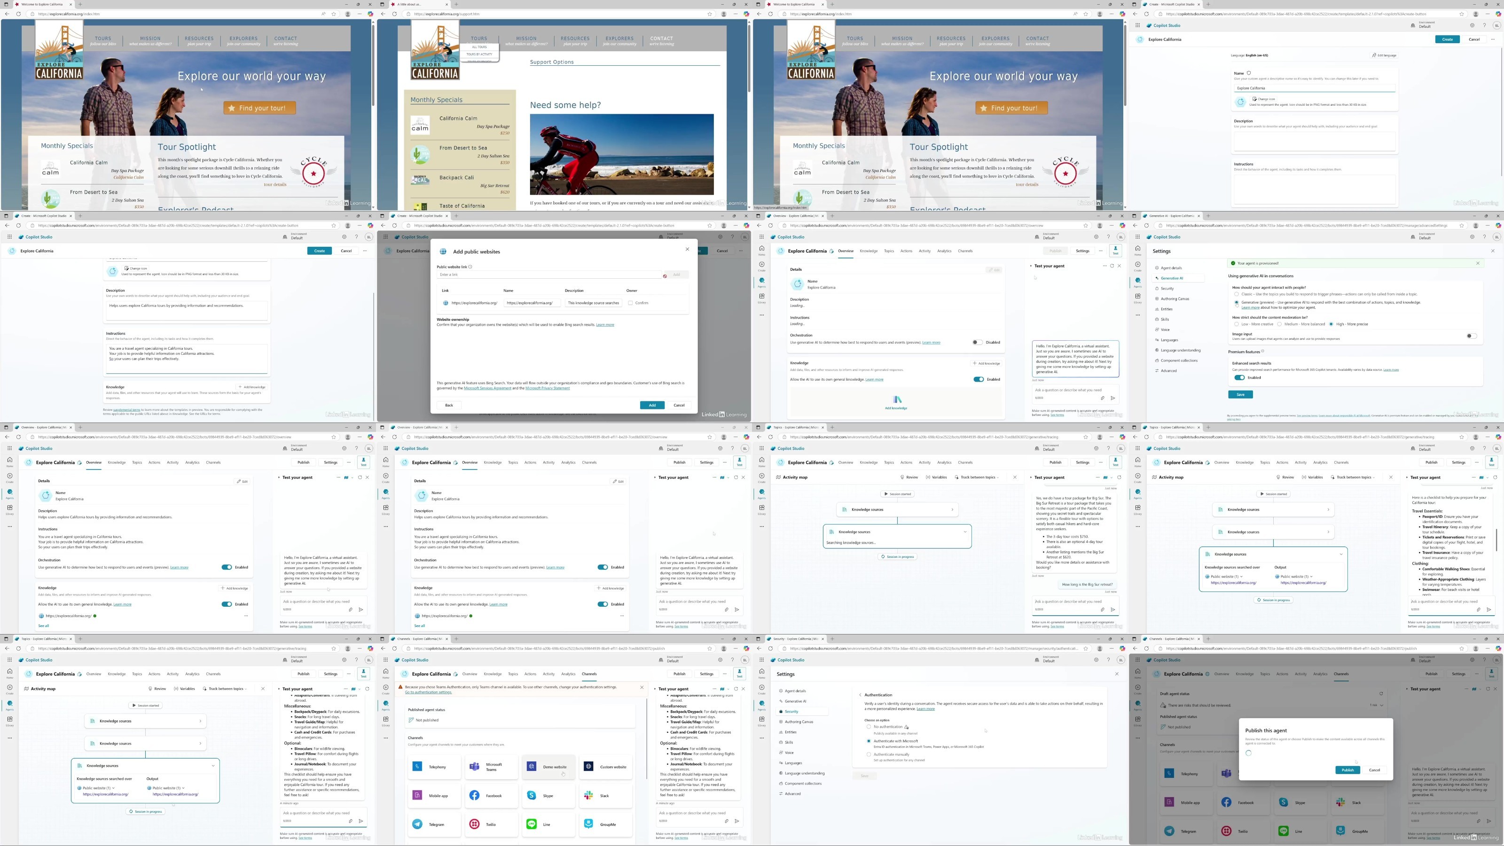
Task: Click help question mark on Generative AI settings page
Action: click(x=1484, y=237)
